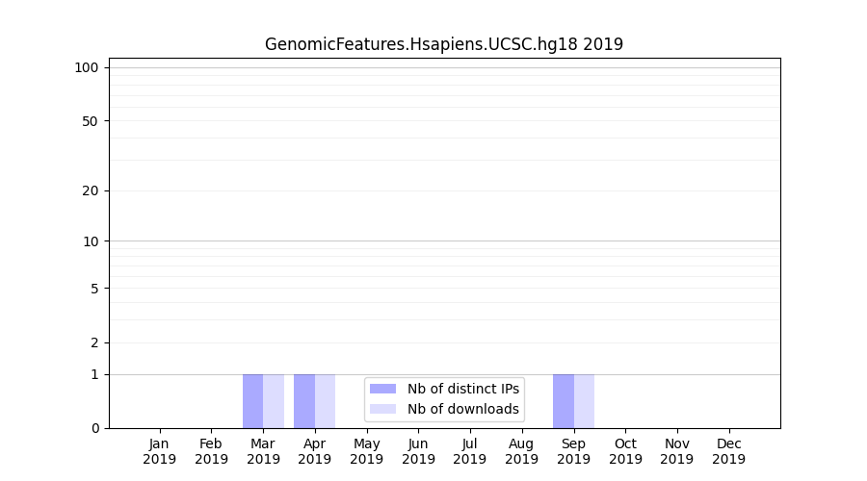Click the 0 tick label on y-axis

[x=94, y=428]
